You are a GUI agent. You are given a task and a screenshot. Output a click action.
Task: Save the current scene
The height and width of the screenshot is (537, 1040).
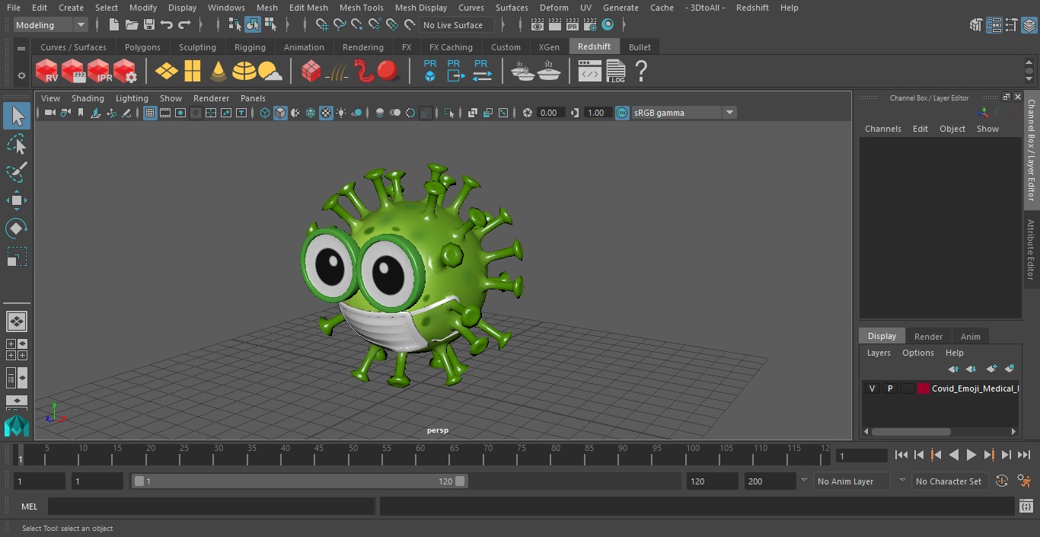[x=149, y=25]
